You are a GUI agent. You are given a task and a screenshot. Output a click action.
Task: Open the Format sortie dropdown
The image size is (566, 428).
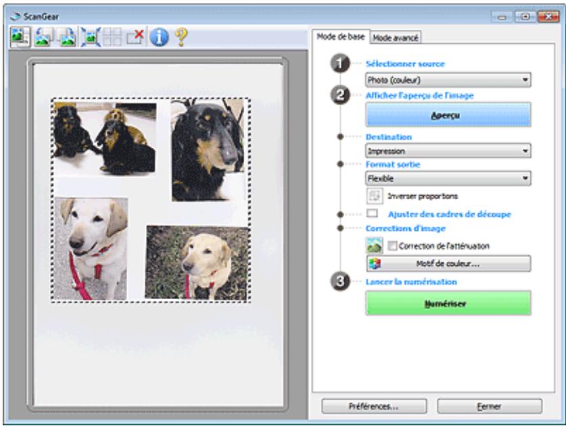click(x=448, y=179)
